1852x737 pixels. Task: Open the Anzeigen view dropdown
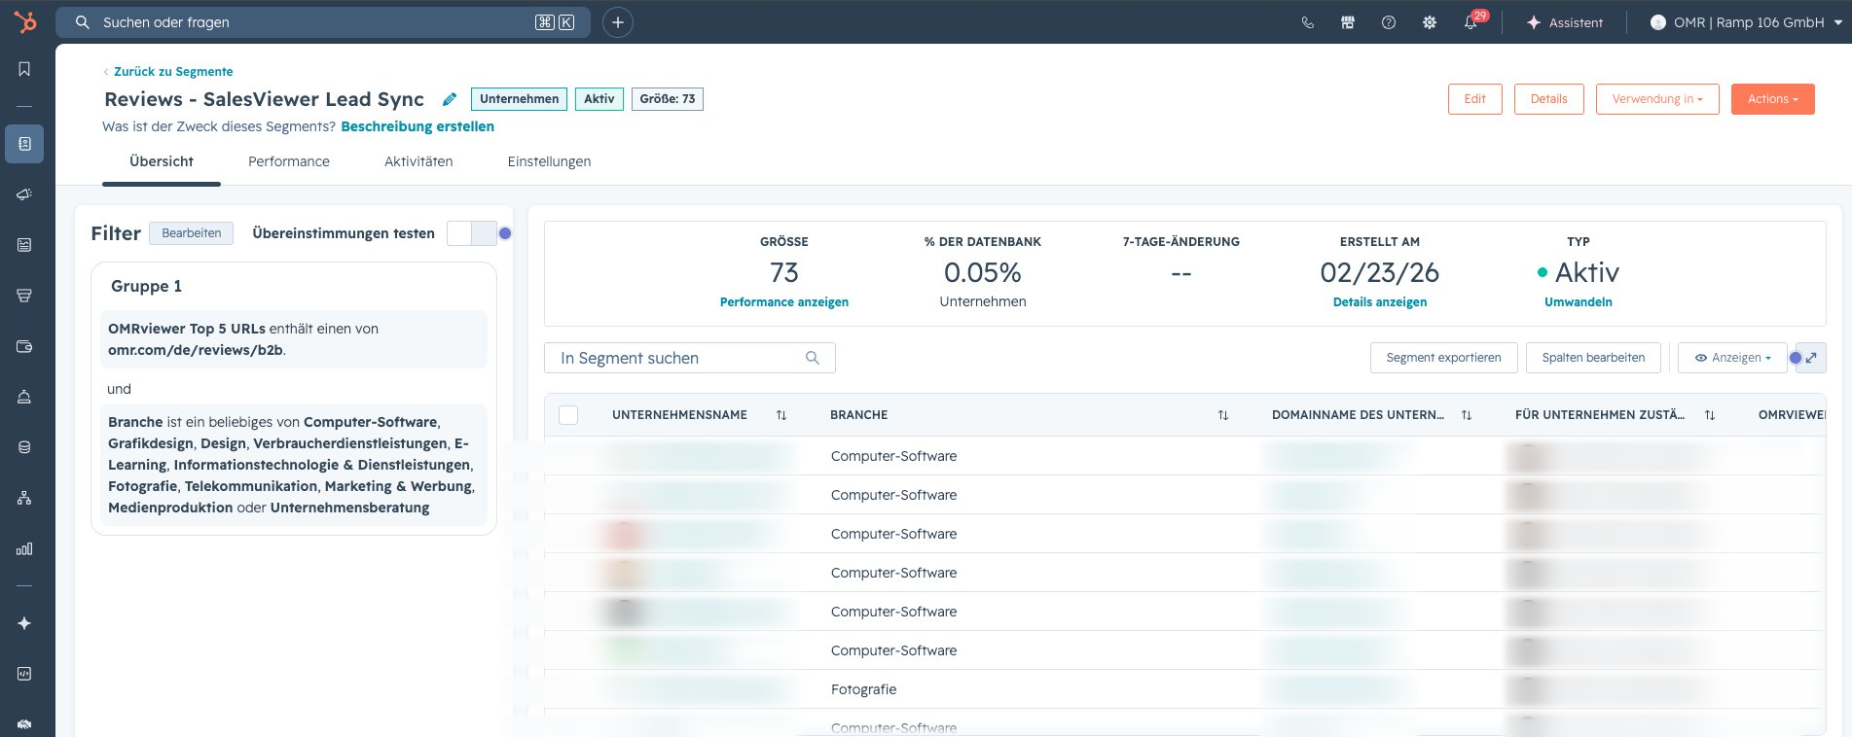tap(1732, 358)
